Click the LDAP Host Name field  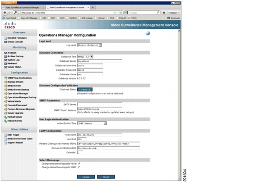click(x=100, y=135)
